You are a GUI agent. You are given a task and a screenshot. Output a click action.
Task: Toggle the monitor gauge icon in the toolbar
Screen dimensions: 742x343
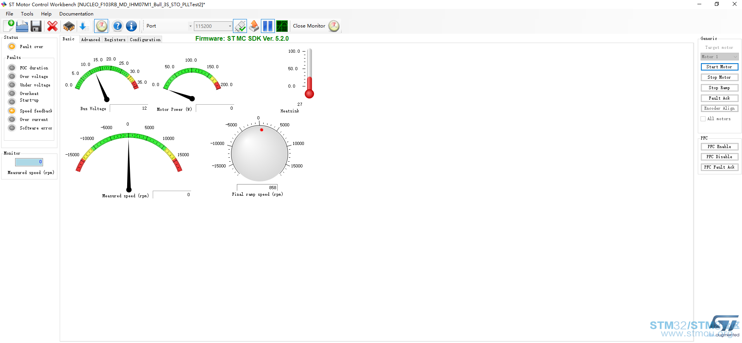(x=101, y=26)
